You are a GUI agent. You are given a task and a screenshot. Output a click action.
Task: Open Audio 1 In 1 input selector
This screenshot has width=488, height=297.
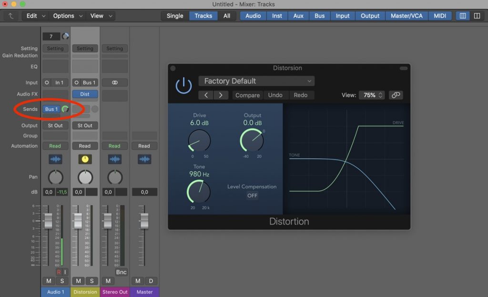pos(59,82)
